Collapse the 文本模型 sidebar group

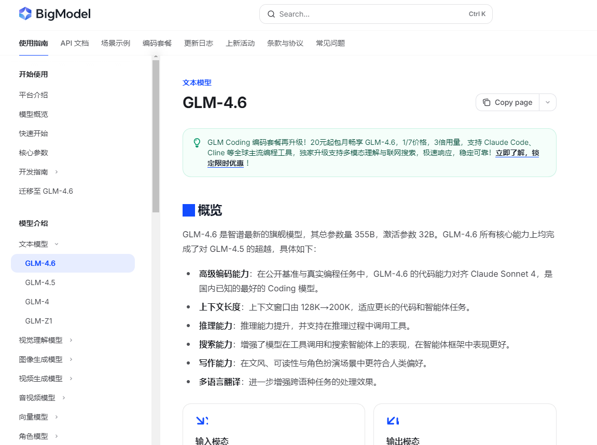pyautogui.click(x=57, y=244)
